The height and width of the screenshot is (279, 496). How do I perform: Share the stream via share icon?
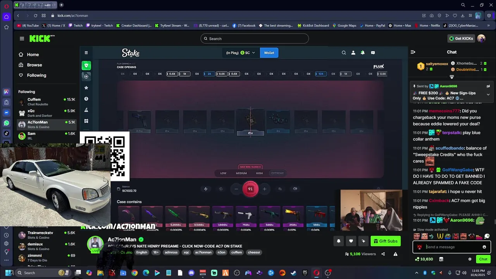click(x=383, y=254)
